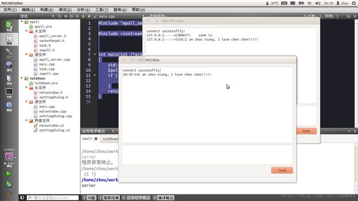Build the project with the hammer icon

pos(9,193)
